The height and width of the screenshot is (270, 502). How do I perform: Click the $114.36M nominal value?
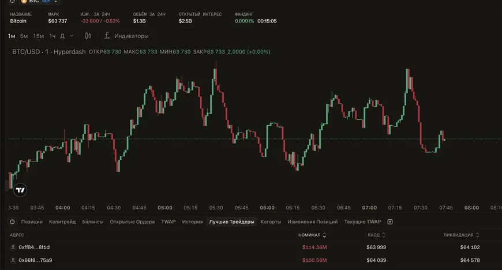[314, 247]
